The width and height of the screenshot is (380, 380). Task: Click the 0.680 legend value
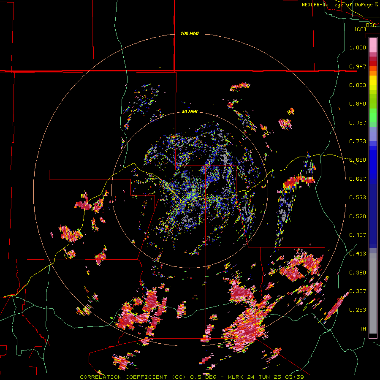[358, 160]
